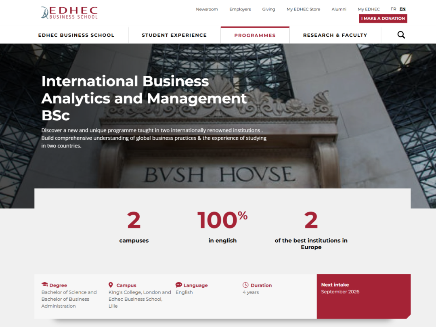
Task: Expand the Student Experience menu
Action: [174, 35]
